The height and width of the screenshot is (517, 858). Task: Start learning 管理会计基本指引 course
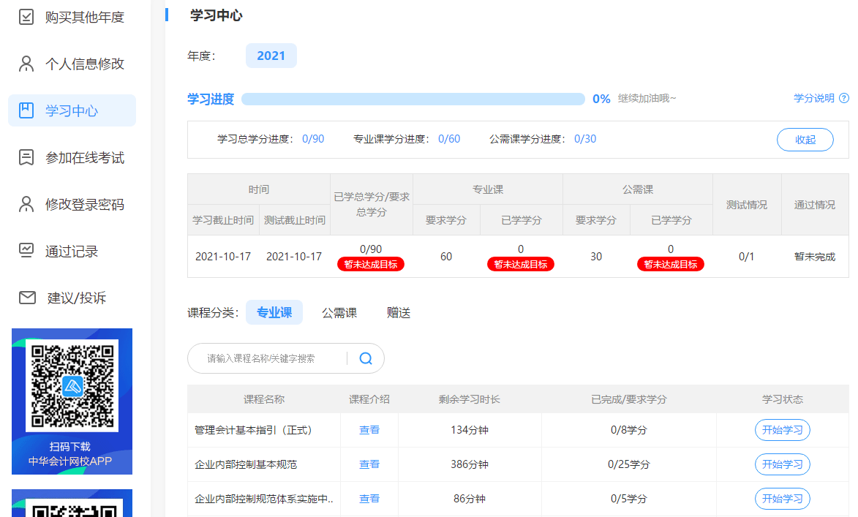point(782,430)
